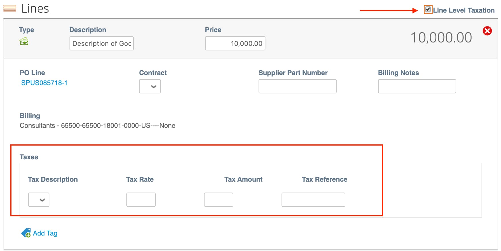Expand the Tax Description dropdown
The width and height of the screenshot is (501, 251).
tap(39, 200)
